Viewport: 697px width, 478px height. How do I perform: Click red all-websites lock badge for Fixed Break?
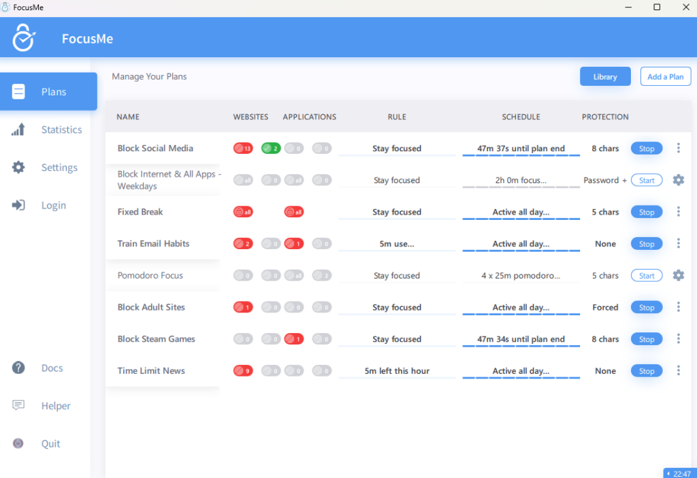coord(243,212)
